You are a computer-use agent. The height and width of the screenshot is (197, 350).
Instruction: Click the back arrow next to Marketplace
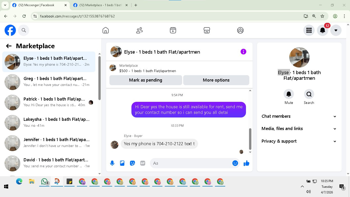pos(9,46)
